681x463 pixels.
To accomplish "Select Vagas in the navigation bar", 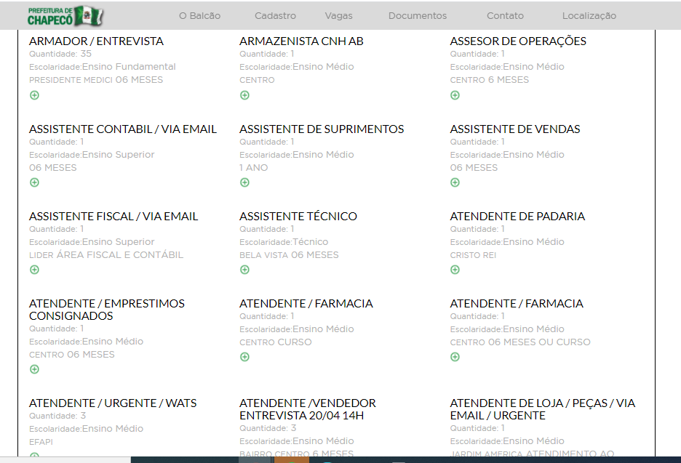I will click(339, 15).
